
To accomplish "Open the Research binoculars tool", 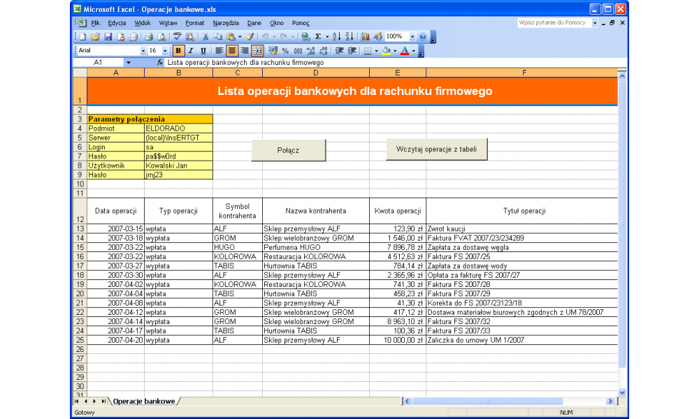I will (190, 37).
